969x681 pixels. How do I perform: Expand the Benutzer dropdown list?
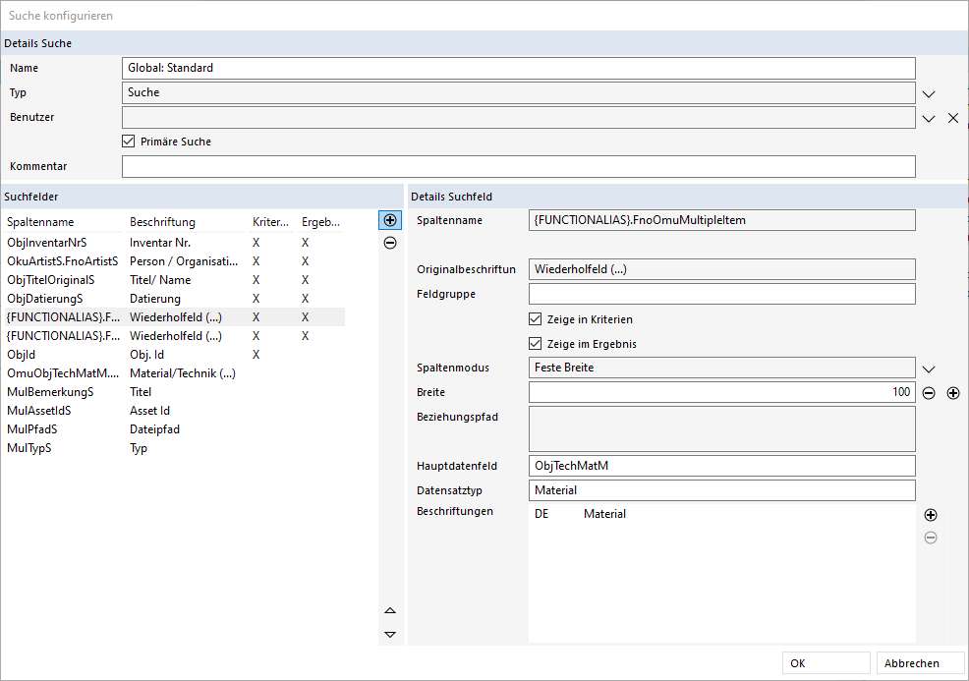pos(929,118)
